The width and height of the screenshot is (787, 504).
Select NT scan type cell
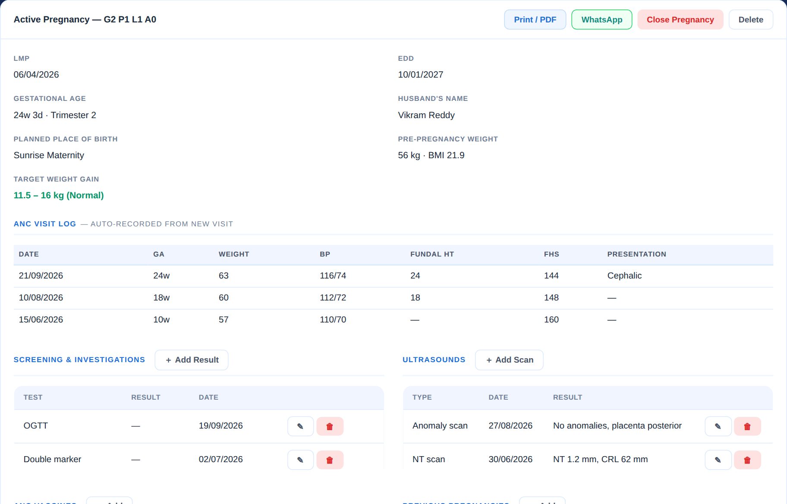tap(428, 459)
